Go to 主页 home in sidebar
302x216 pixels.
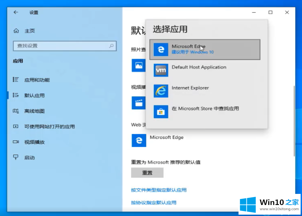pyautogui.click(x=29, y=31)
